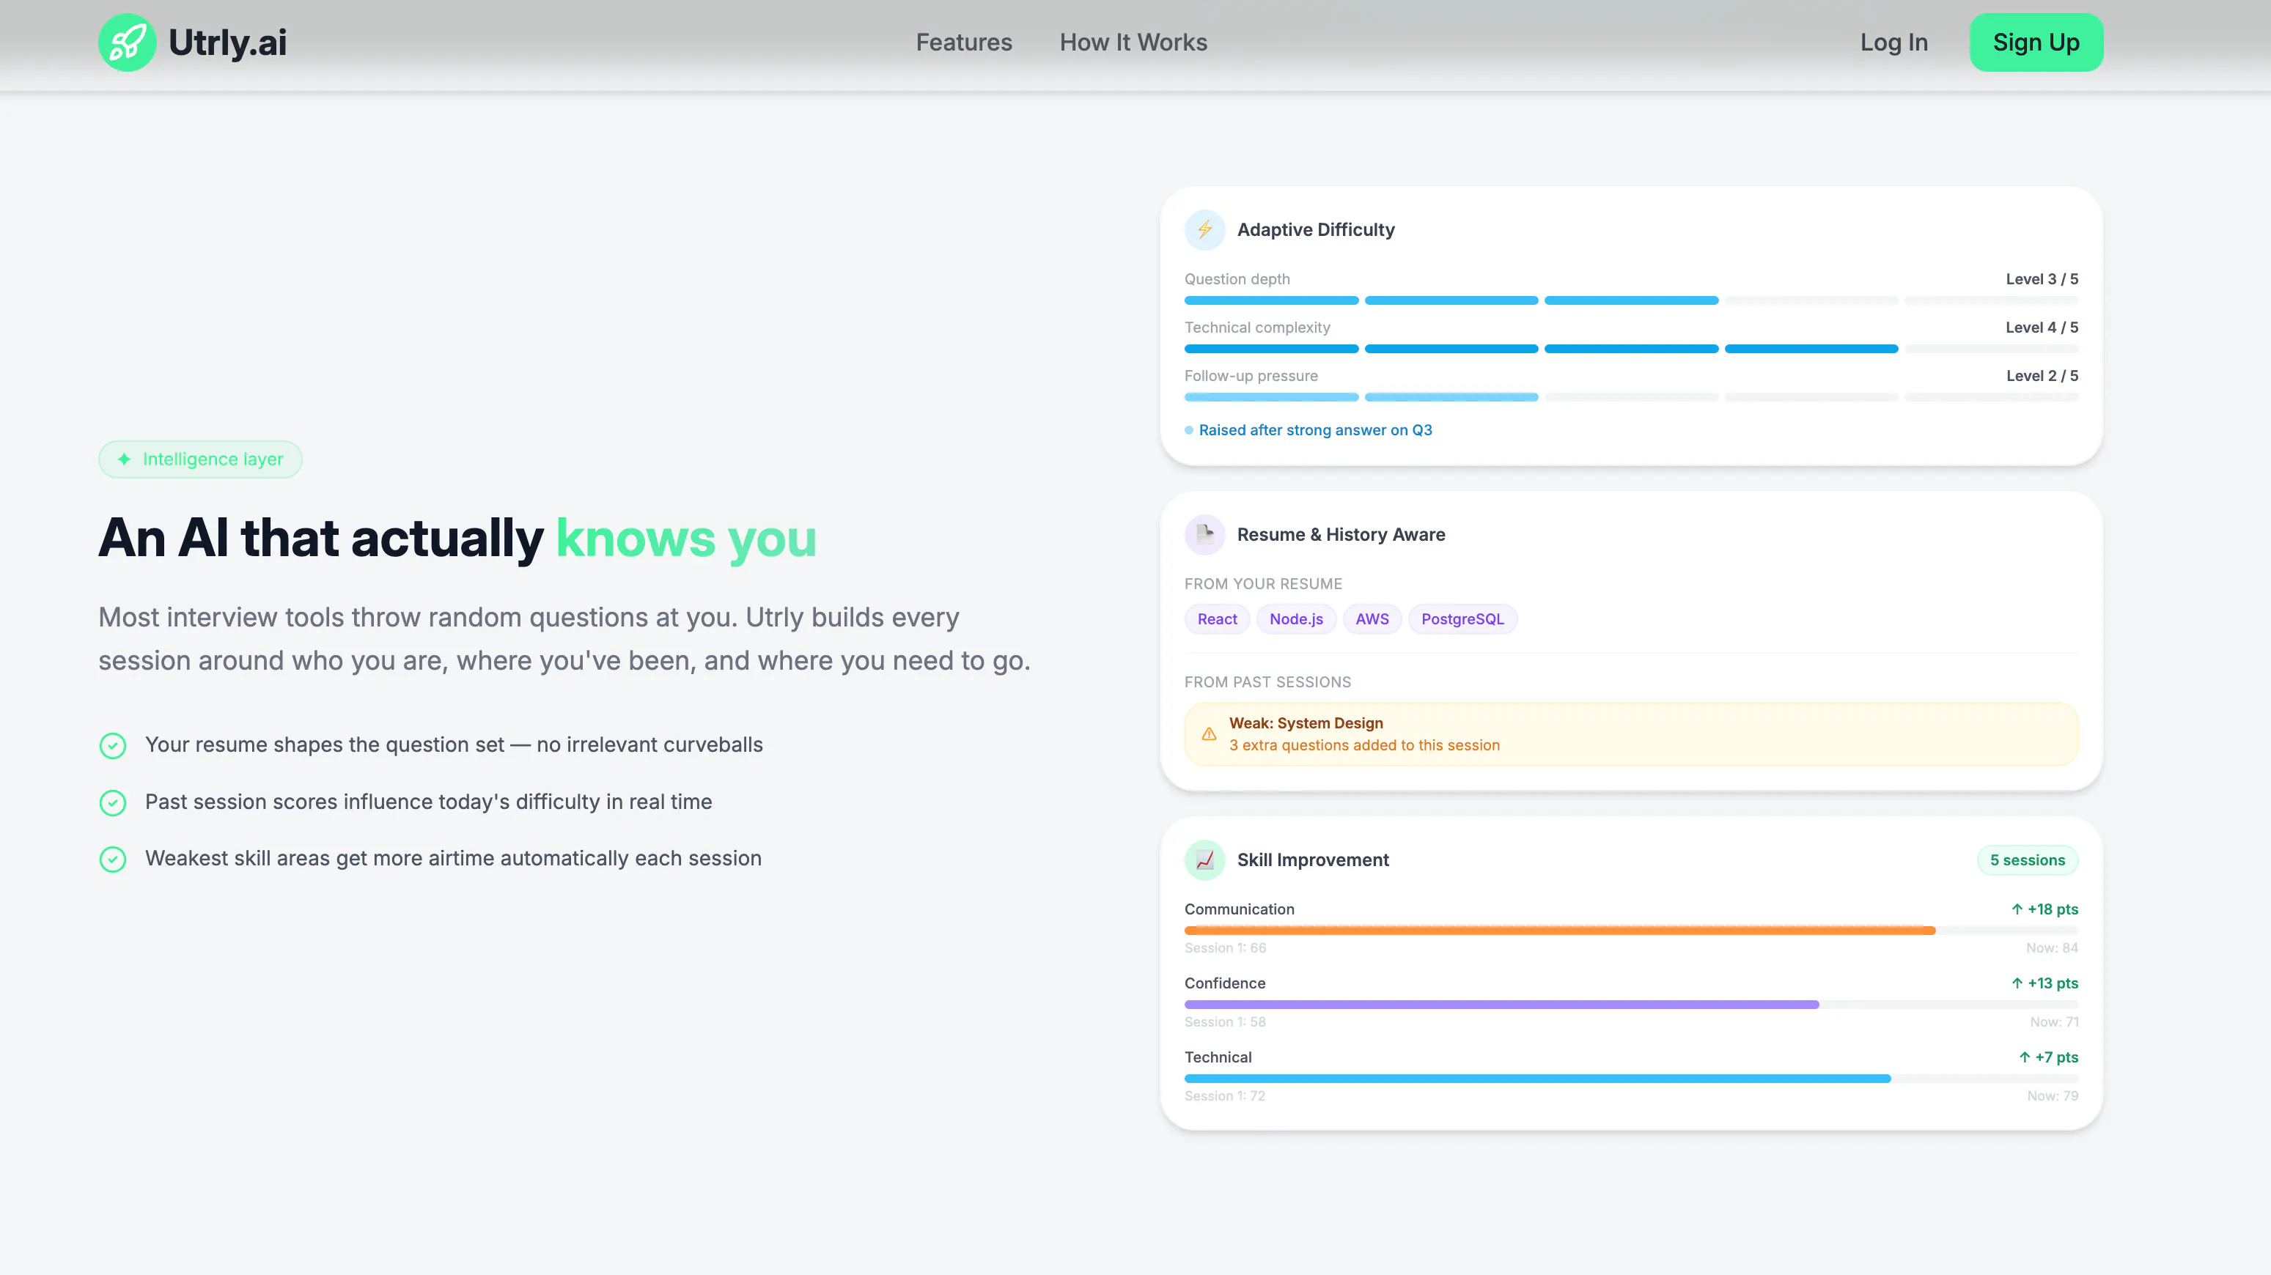Click the Skill Improvement card title
Viewport: 2271px width, 1275px height.
[1313, 860]
